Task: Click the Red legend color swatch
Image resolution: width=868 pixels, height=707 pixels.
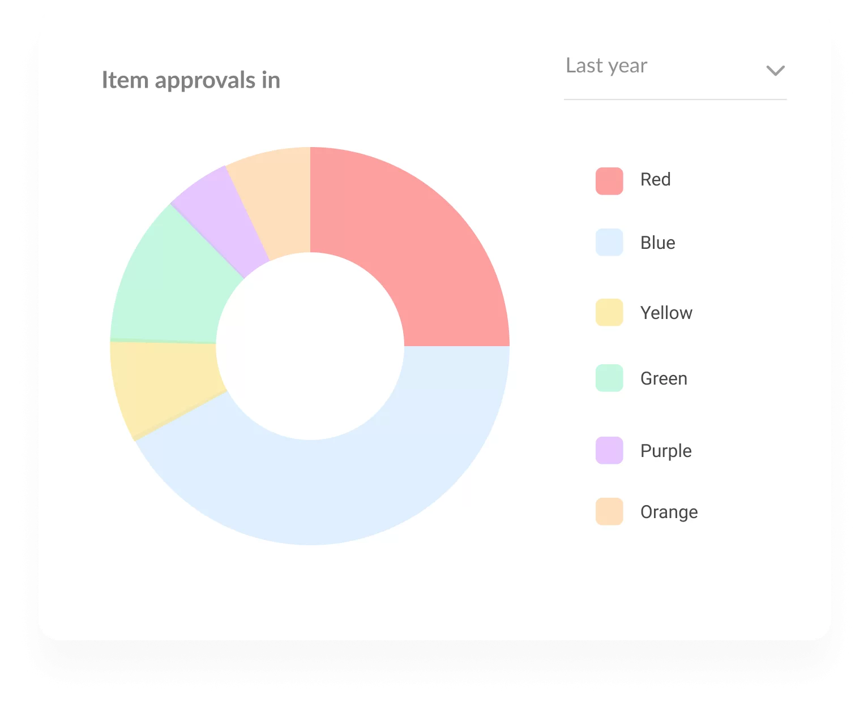Action: coord(609,181)
